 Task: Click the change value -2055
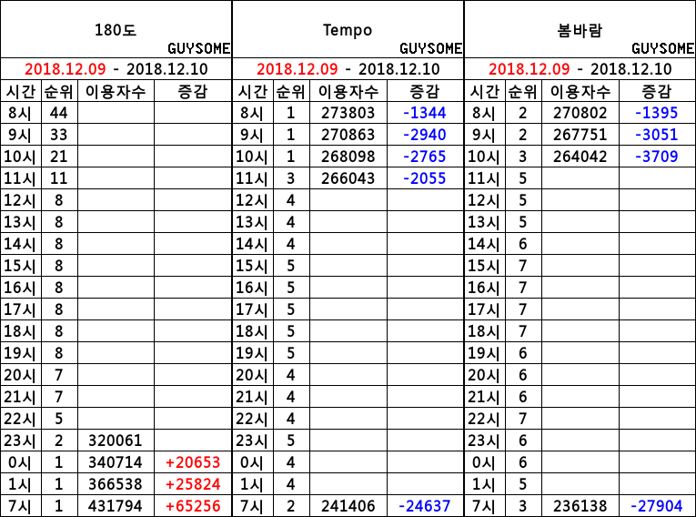(425, 178)
